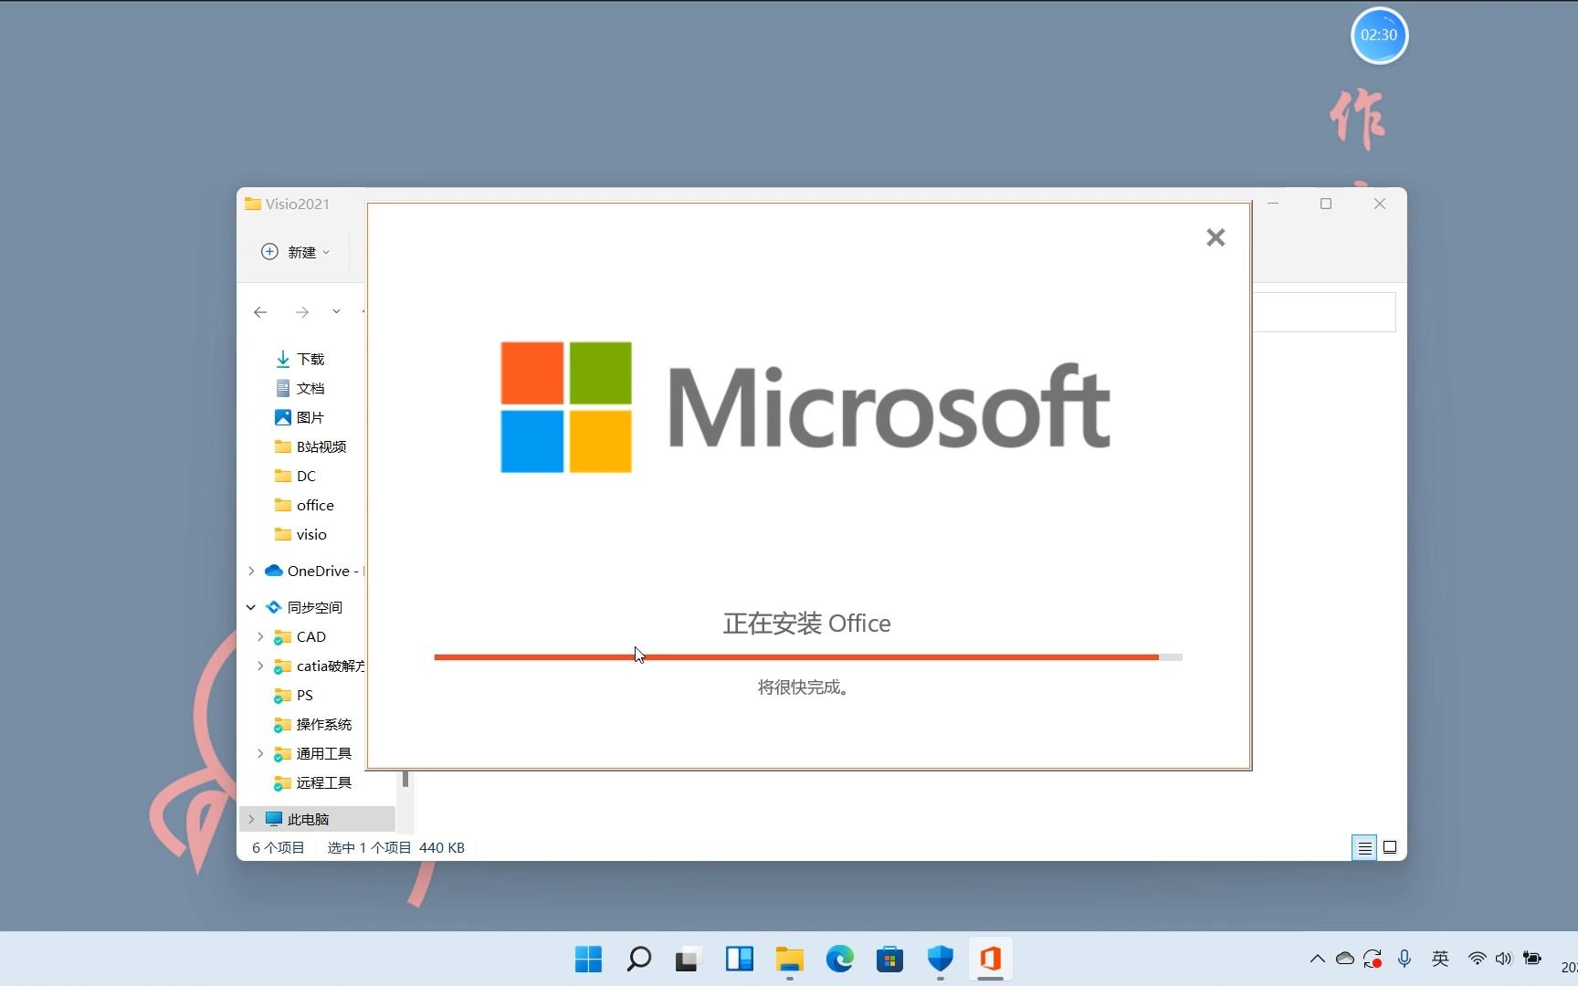Expand the OneDrive tree node
This screenshot has width=1578, height=986.
(251, 571)
